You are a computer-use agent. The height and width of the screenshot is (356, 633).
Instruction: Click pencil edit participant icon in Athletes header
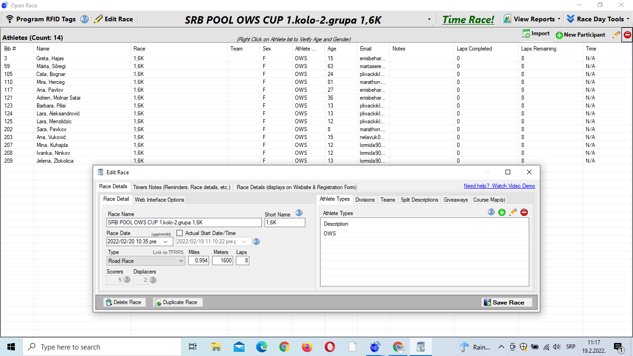click(616, 35)
